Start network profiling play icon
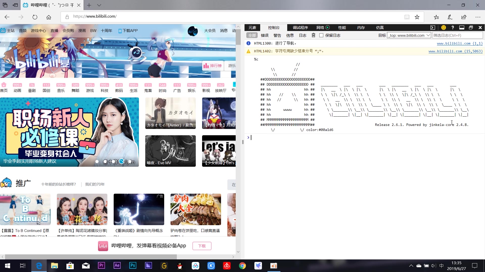Viewport: 485px width, 272px height. coord(328,27)
